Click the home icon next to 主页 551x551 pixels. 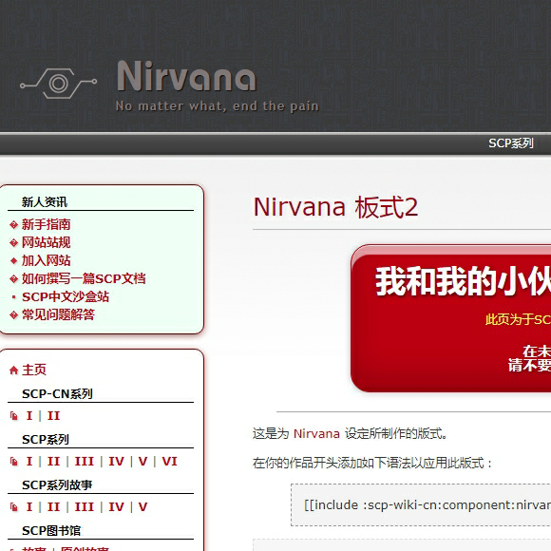coord(13,370)
